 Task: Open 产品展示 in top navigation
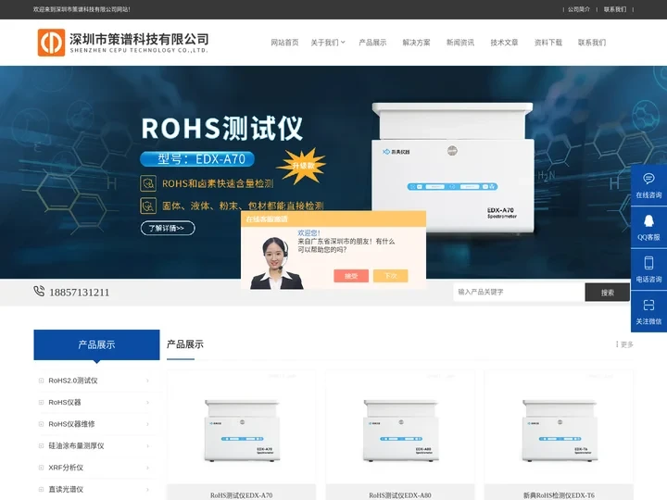[x=372, y=43]
